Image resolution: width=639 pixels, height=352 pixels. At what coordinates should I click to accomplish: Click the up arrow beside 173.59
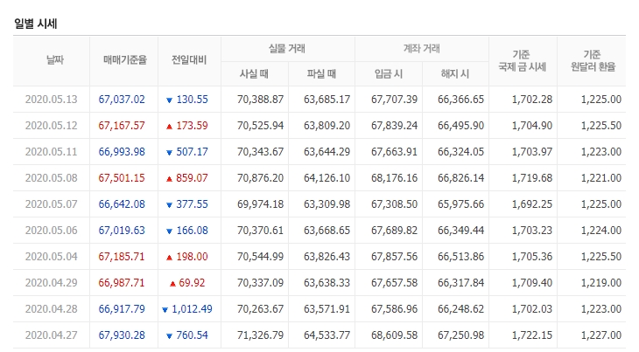point(170,127)
